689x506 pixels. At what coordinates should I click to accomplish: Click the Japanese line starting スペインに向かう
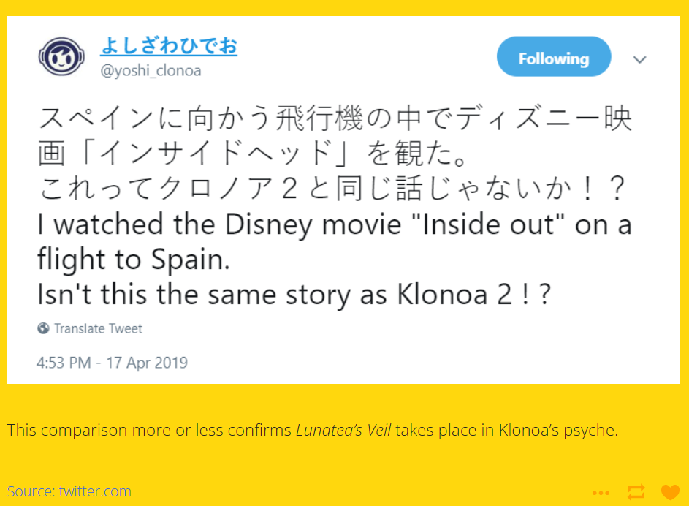point(335,118)
